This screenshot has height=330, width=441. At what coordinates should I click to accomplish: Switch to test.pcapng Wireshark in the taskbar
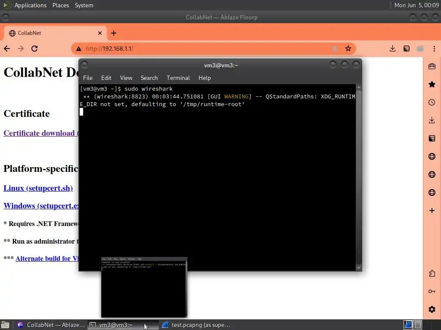click(x=196, y=325)
